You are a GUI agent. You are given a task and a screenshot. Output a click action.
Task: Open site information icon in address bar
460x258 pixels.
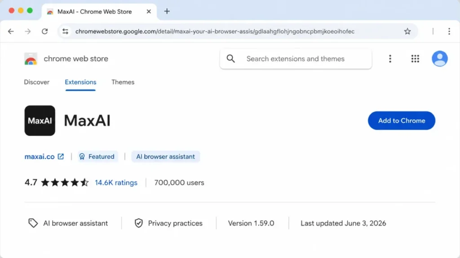pyautogui.click(x=65, y=31)
